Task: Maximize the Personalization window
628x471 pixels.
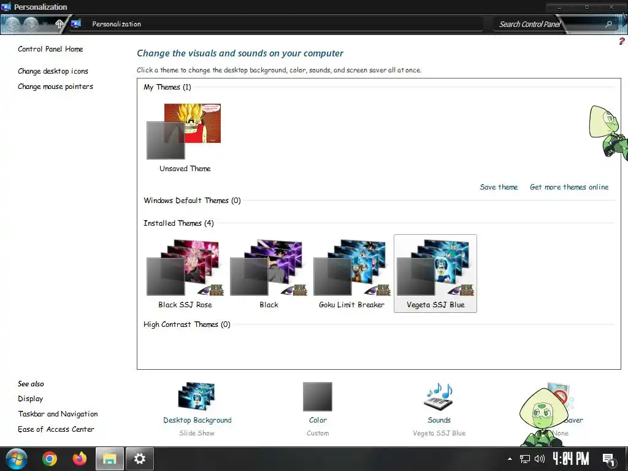Action: click(x=587, y=7)
